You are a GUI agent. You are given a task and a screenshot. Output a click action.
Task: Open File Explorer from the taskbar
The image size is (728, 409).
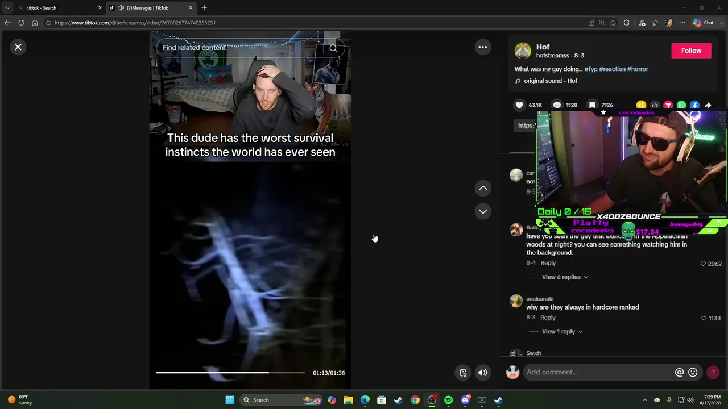(348, 400)
